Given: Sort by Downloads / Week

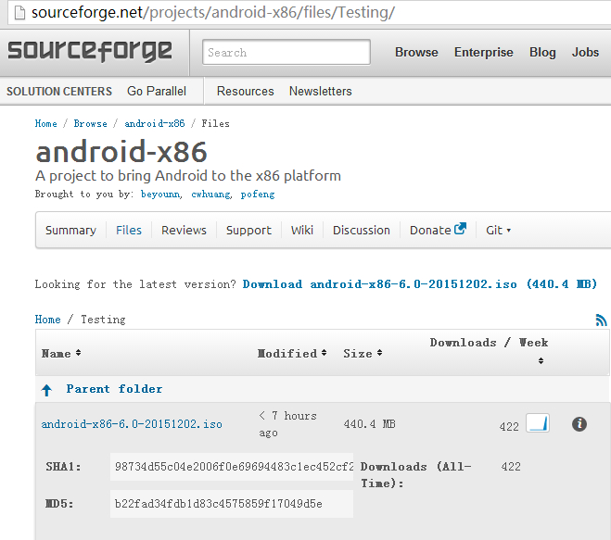Looking at the screenshot, I should tap(489, 351).
